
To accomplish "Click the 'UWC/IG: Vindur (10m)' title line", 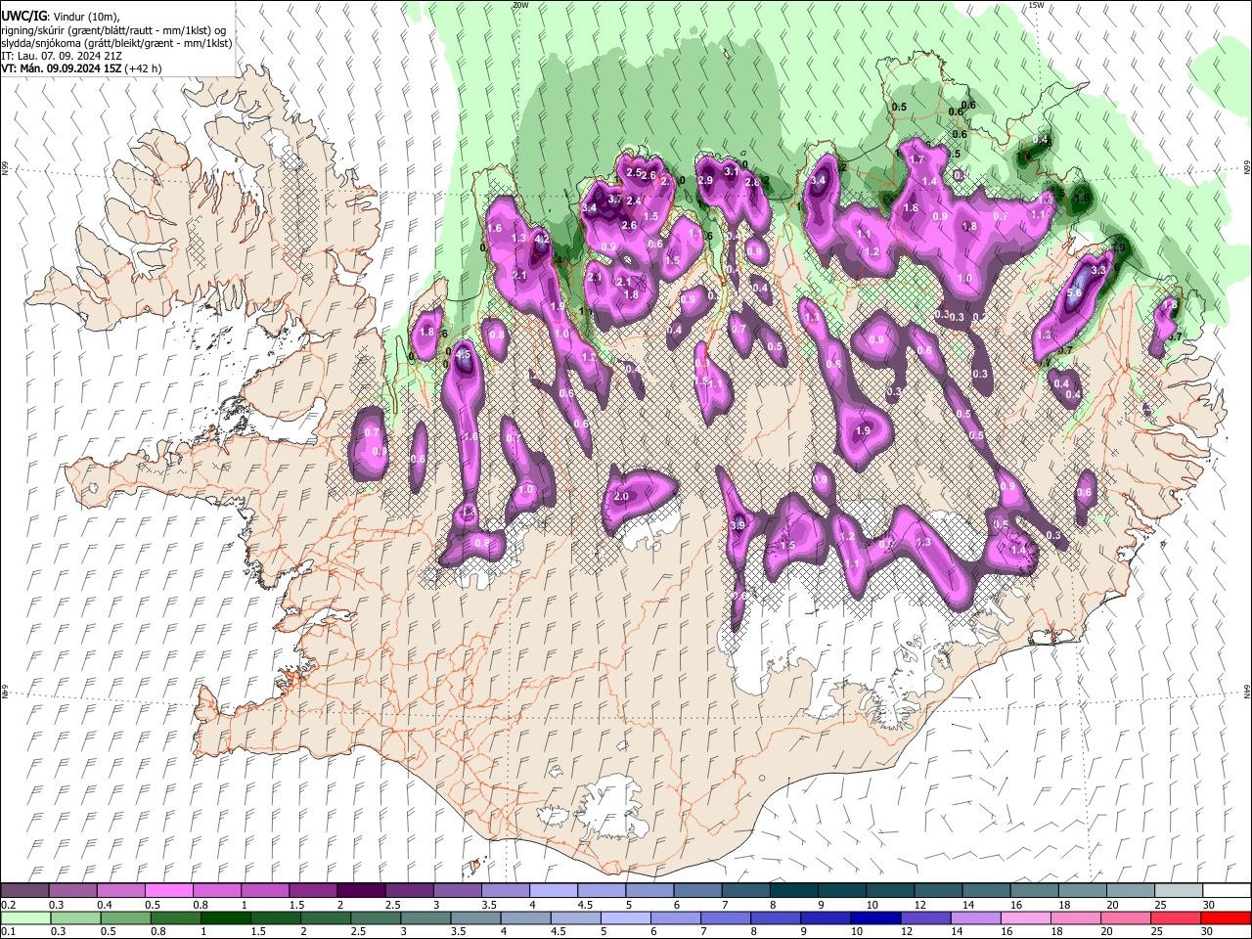I will tap(61, 16).
